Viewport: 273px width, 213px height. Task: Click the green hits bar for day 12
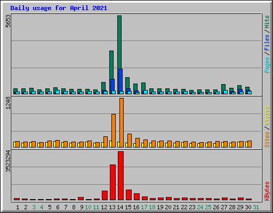tap(103, 86)
